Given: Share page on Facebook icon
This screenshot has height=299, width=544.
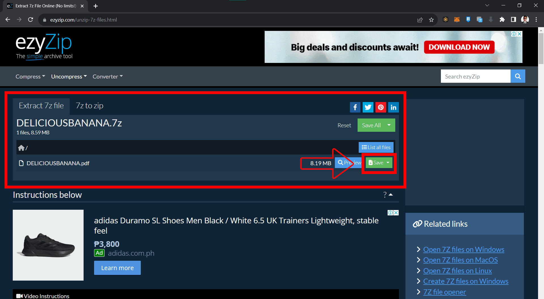Looking at the screenshot, I should 355,107.
